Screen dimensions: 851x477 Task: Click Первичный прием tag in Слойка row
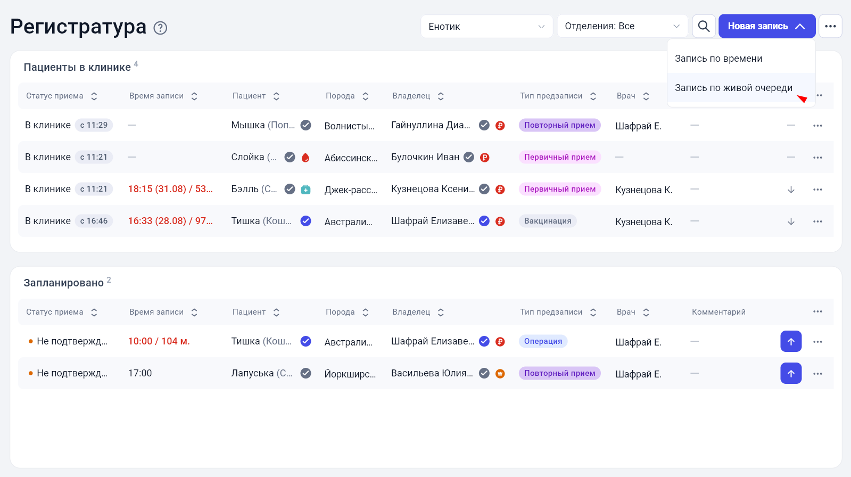(x=560, y=157)
